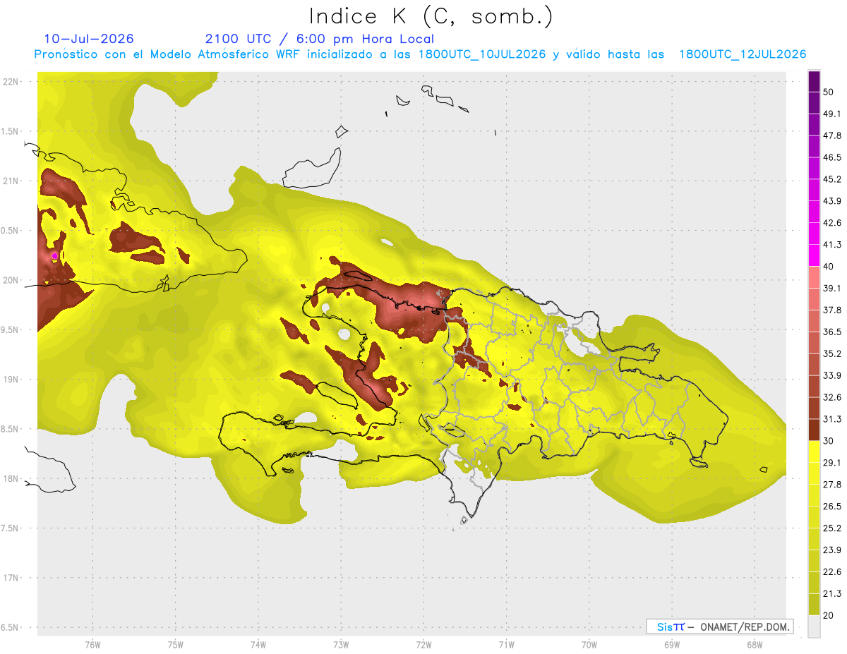Click the "39.1" color scale value
Image resolution: width=847 pixels, height=654 pixels.
[x=832, y=289]
